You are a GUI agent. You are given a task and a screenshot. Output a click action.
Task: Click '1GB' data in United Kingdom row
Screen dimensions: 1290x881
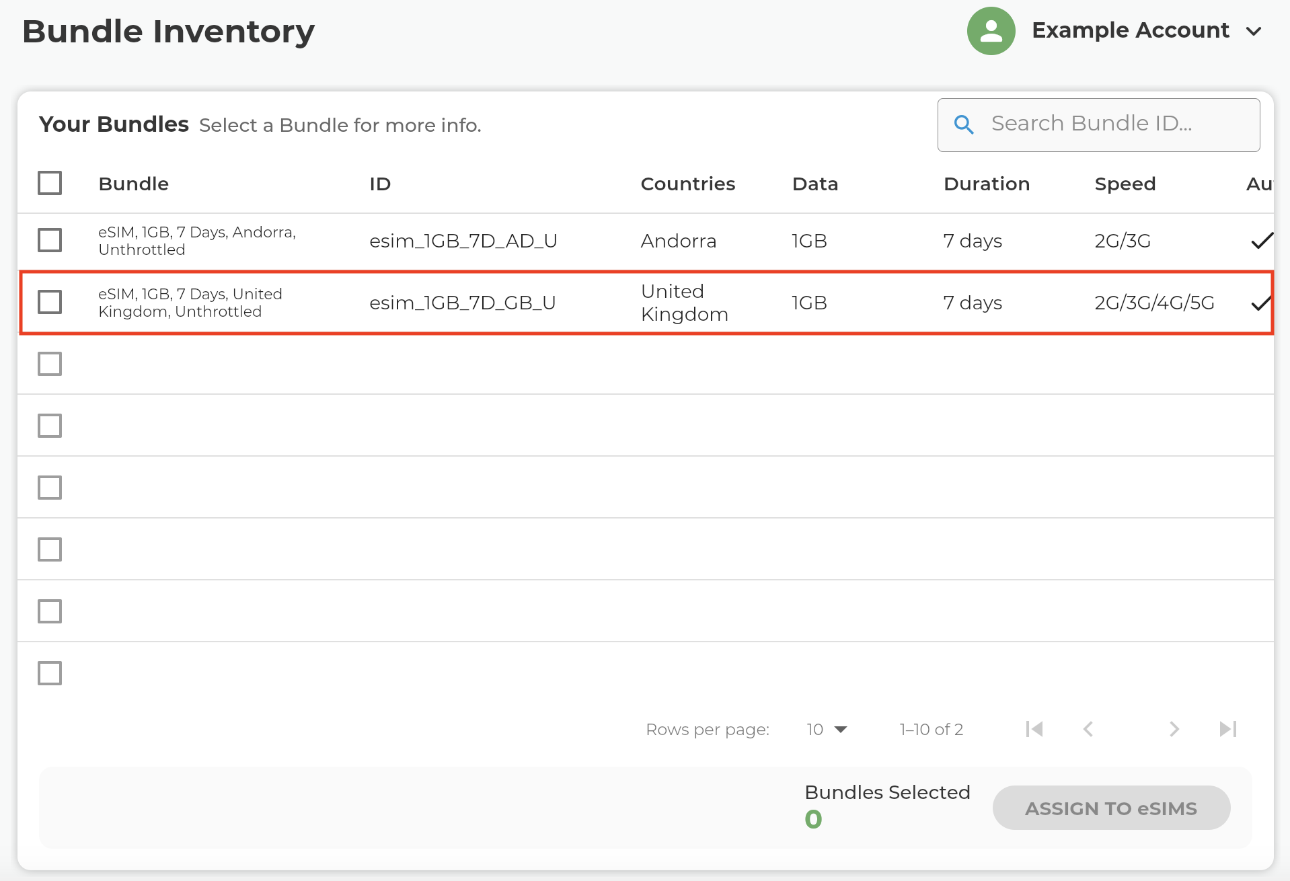pyautogui.click(x=809, y=303)
